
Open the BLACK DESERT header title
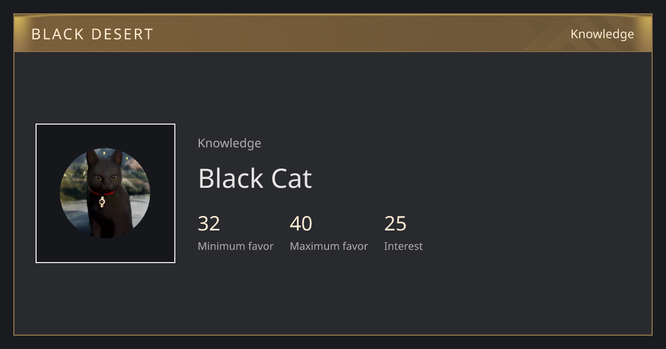coord(92,34)
